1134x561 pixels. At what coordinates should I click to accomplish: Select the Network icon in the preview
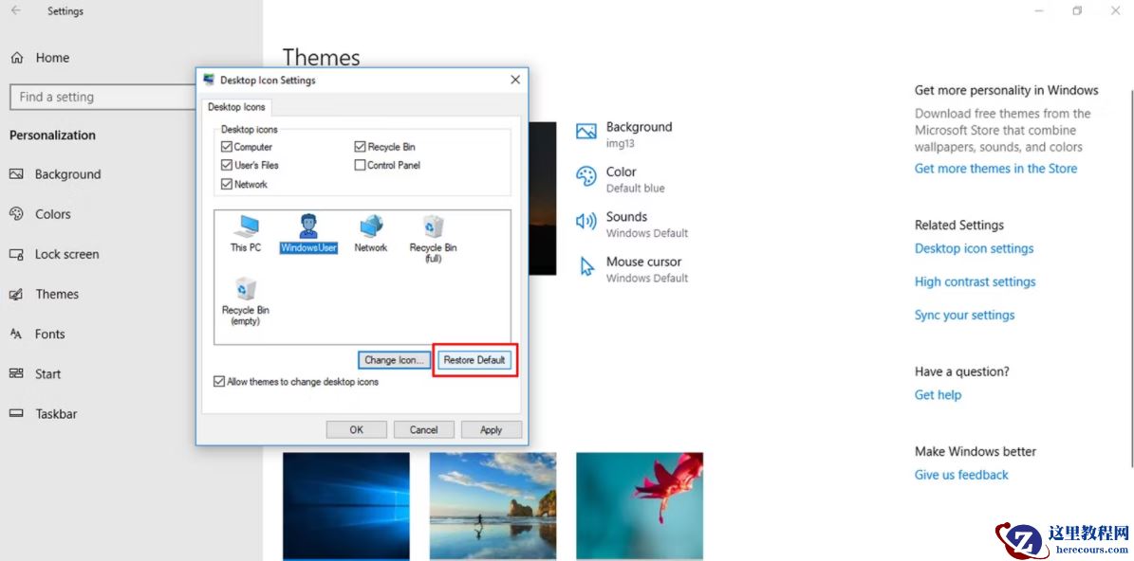click(369, 227)
